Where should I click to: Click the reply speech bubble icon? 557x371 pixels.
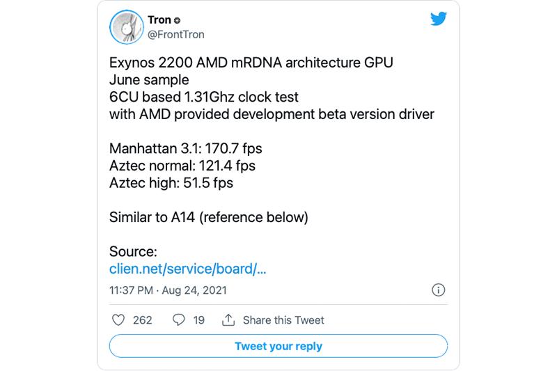point(178,320)
